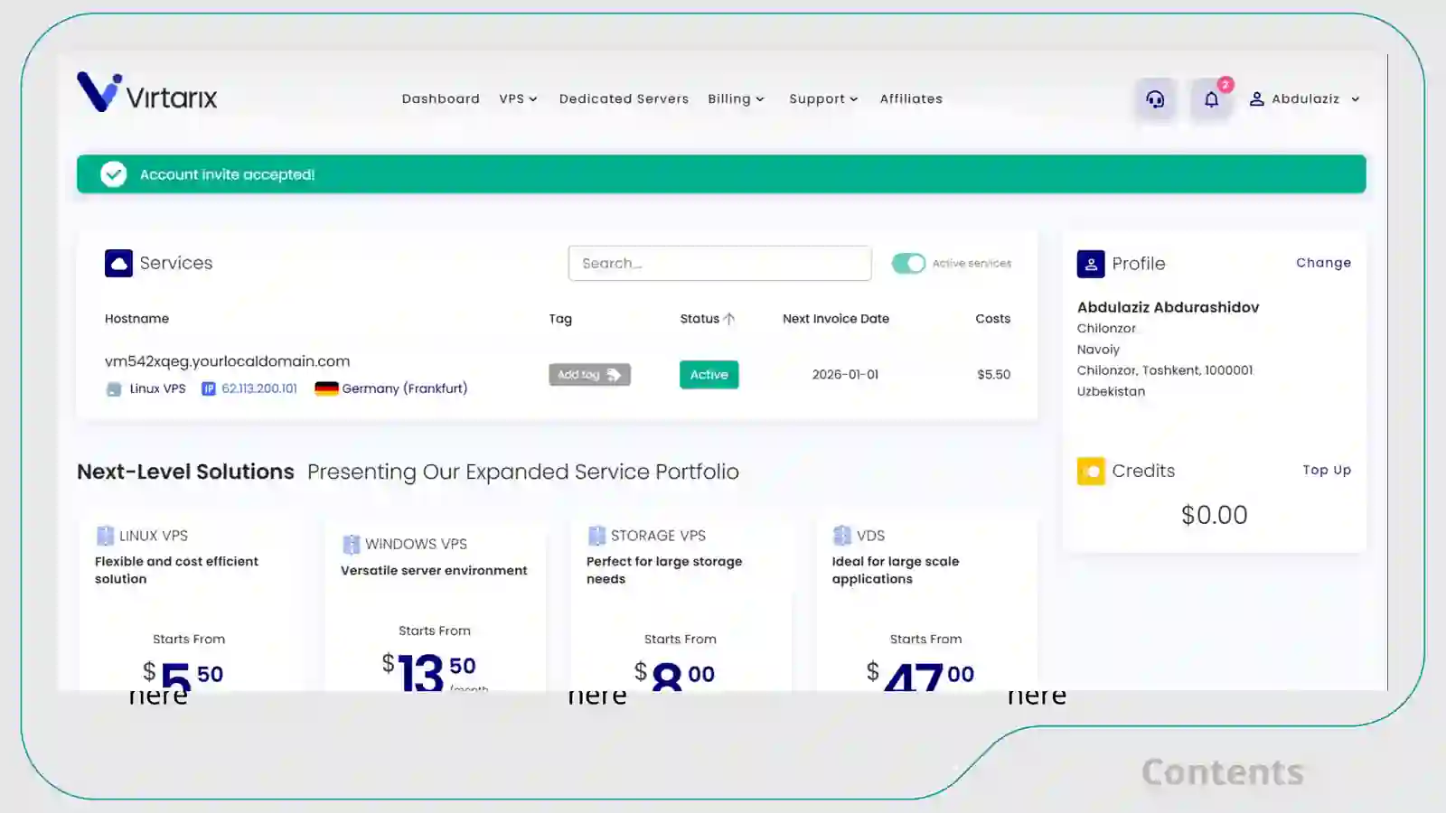Select the VDS card title
This screenshot has width=1446, height=813.
pyautogui.click(x=870, y=536)
